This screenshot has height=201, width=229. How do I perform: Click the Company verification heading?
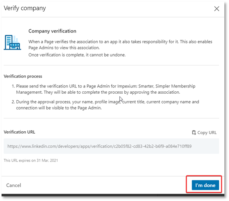(x=52, y=31)
